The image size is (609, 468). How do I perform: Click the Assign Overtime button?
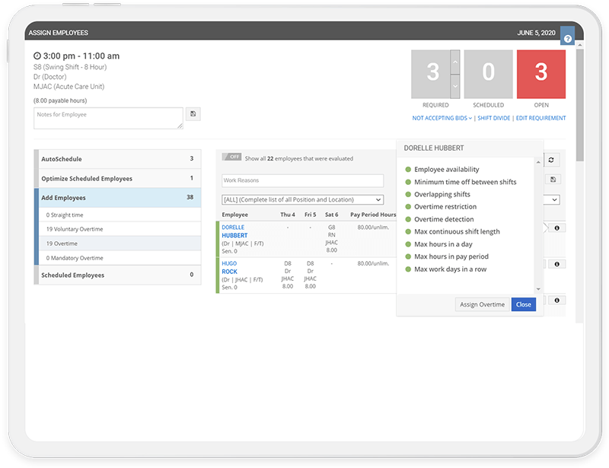pyautogui.click(x=482, y=304)
